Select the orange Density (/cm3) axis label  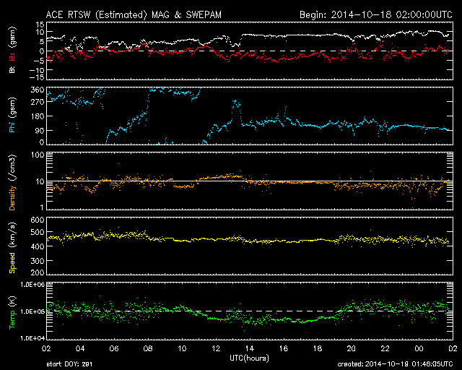point(12,182)
